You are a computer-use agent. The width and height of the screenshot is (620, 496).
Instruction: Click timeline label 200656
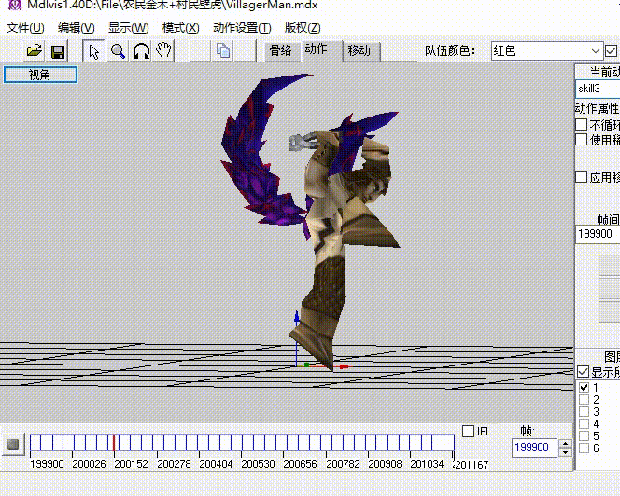[300, 464]
